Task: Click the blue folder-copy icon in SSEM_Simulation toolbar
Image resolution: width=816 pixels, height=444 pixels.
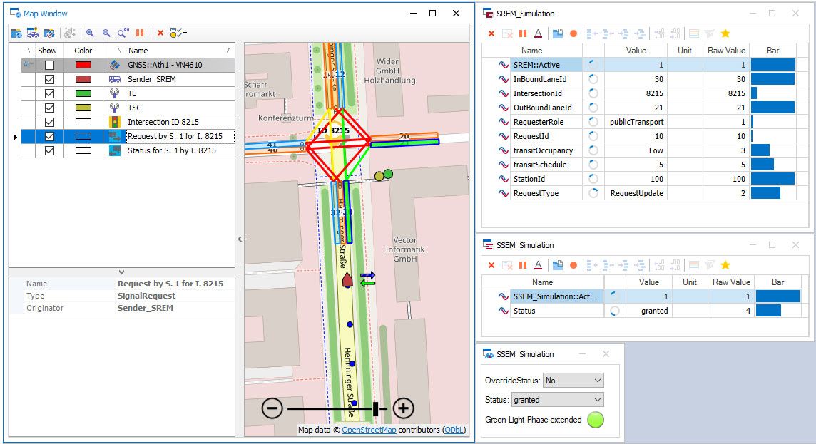Action: pyautogui.click(x=557, y=265)
